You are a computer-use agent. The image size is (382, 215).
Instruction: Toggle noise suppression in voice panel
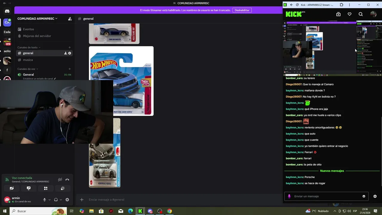[x=60, y=179]
